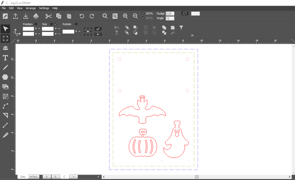Click the zoom page icon
Viewport: 295px width, 180px height.
(115, 16)
